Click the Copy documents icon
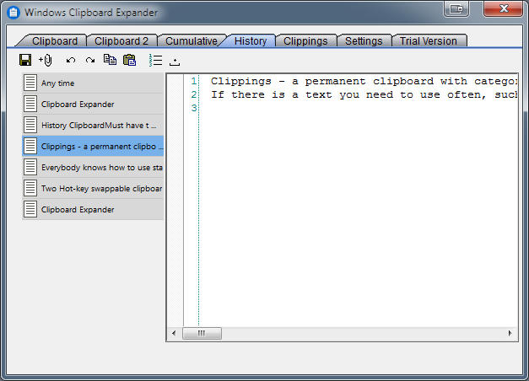Screen dimensions: 529x381 110,60
